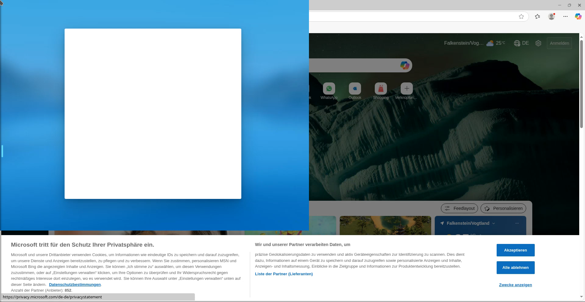This screenshot has width=585, height=302.
Task: Click Akzeptieren in the cookie banner
Action: click(516, 250)
